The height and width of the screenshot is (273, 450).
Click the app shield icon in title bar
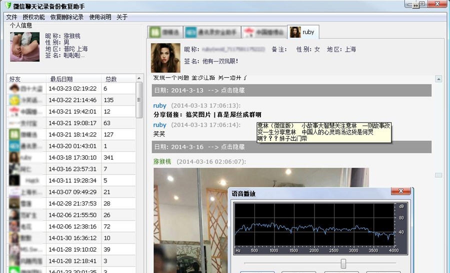pos(8,5)
